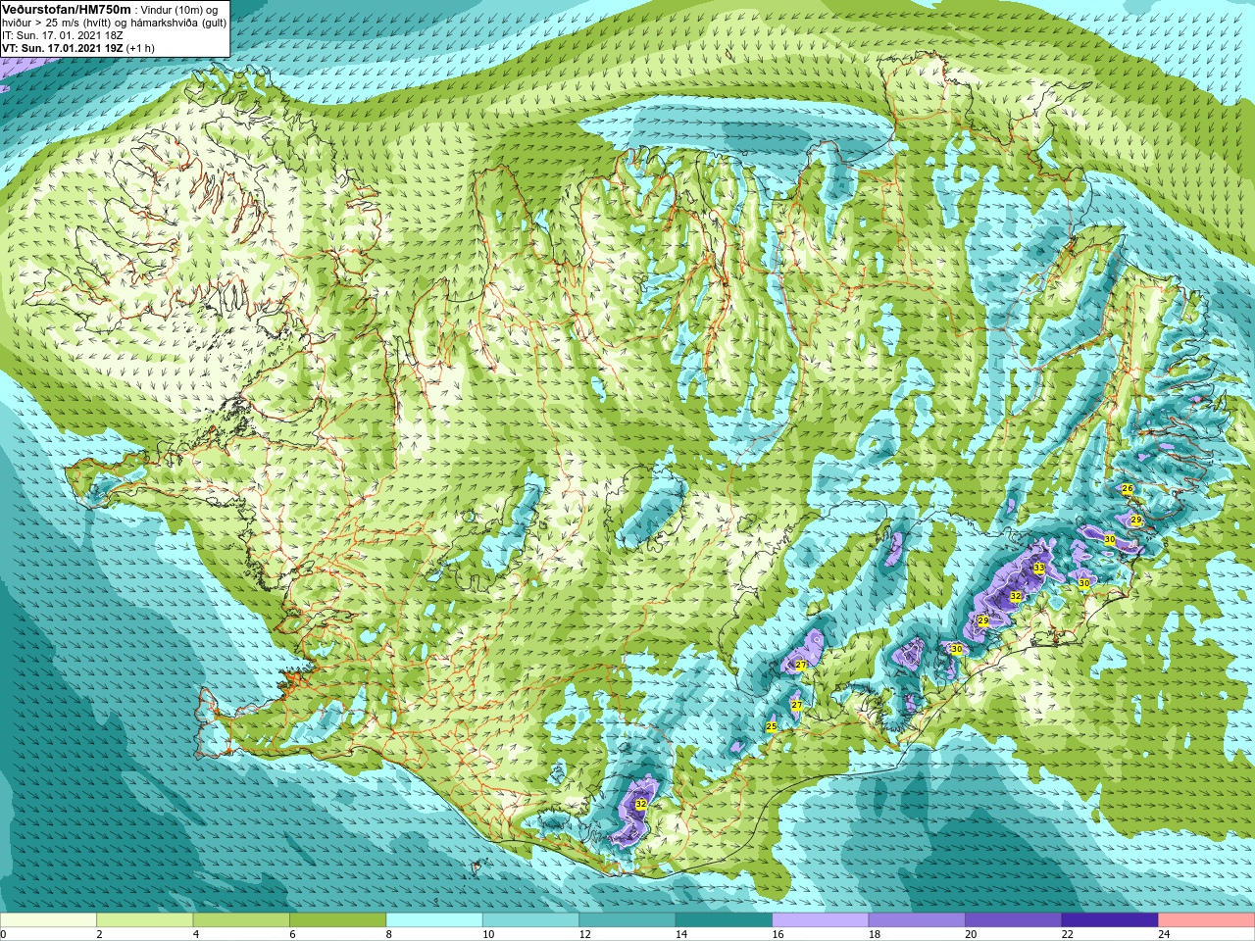
Task: Click the 20–22 m/s violet legend swatch
Action: pyautogui.click(x=1014, y=920)
